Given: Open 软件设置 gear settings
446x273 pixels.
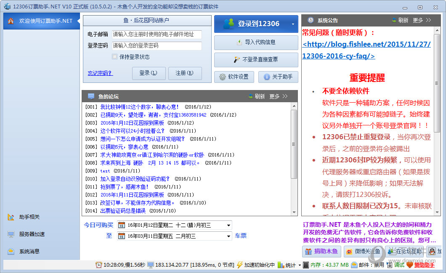Looking at the screenshot, I should (234, 77).
